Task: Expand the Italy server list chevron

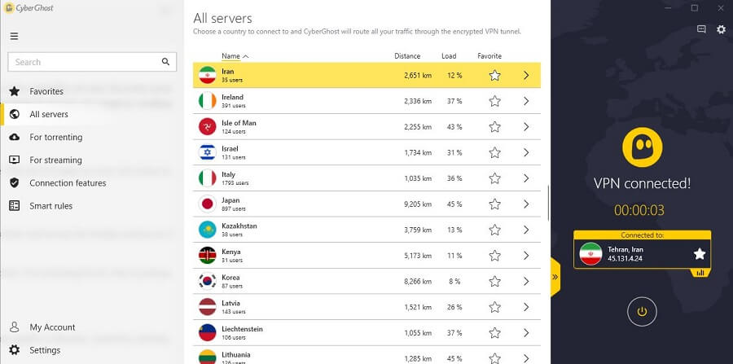Action: [526, 178]
